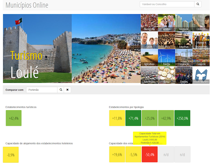Click the Municípios Online site title
The height and width of the screenshot is (163, 213).
(27, 5)
